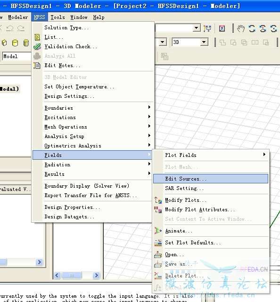280x302 pixels.
Task: Click the Edit Notes document icon
Action: [x=37, y=66]
